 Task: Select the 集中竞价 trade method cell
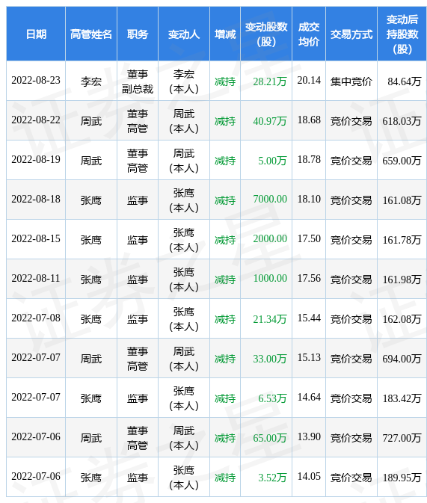(x=351, y=81)
